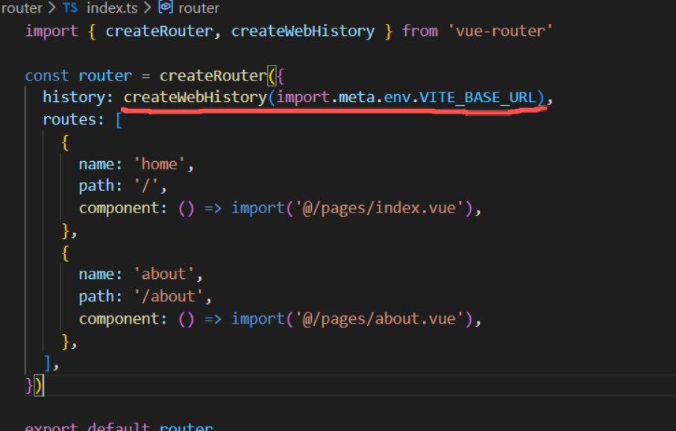
Task: Place cursor on the 'home' route name
Action: coord(163,164)
